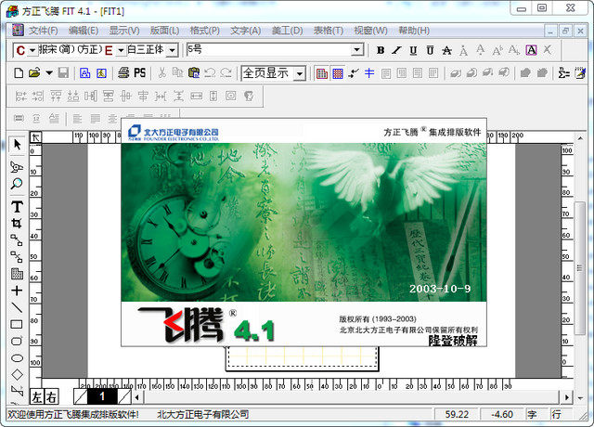Viewport: 594px width, 427px height.
Task: Open the 表格(T) menu
Action: 328,31
